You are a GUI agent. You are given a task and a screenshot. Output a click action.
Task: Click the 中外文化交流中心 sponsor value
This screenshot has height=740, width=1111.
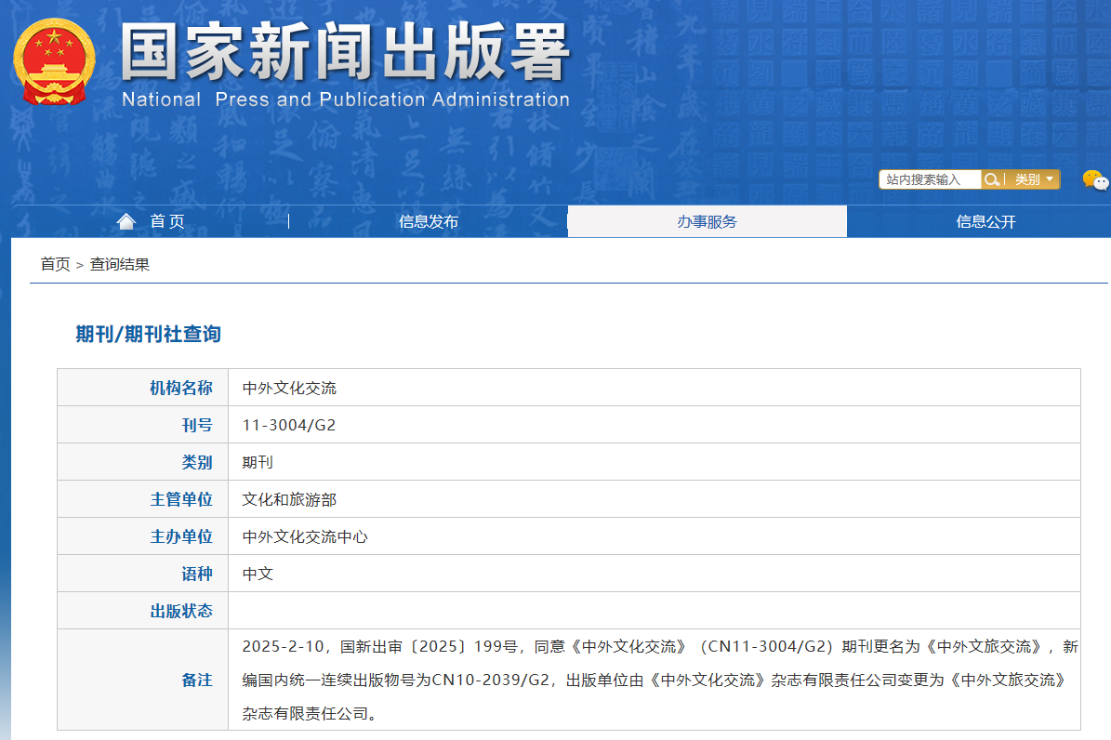pos(305,536)
